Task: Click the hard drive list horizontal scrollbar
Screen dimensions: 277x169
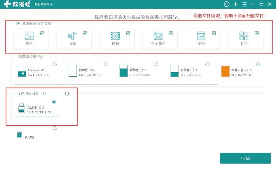Action: 116,84
